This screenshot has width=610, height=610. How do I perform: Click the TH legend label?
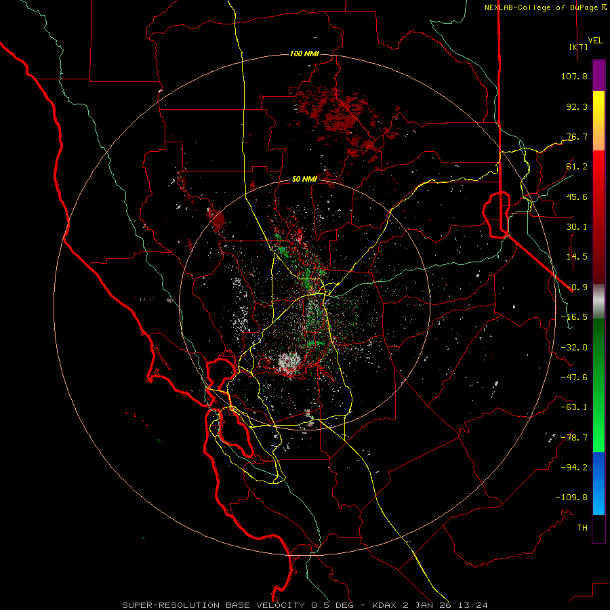pos(582,528)
